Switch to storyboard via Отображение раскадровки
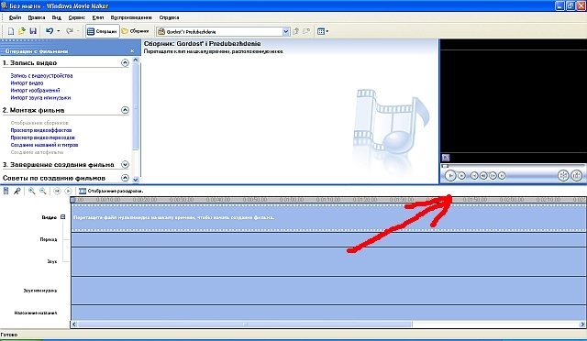This screenshot has height=341, width=587. tap(111, 191)
